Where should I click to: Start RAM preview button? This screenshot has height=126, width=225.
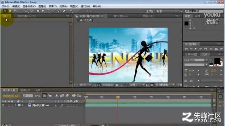pyautogui.click(x=221, y=49)
